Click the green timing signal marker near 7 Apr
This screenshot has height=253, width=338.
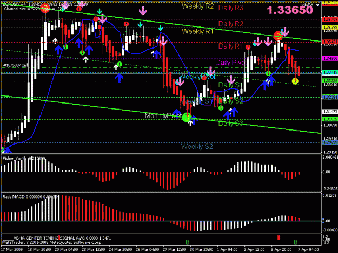point(295,242)
